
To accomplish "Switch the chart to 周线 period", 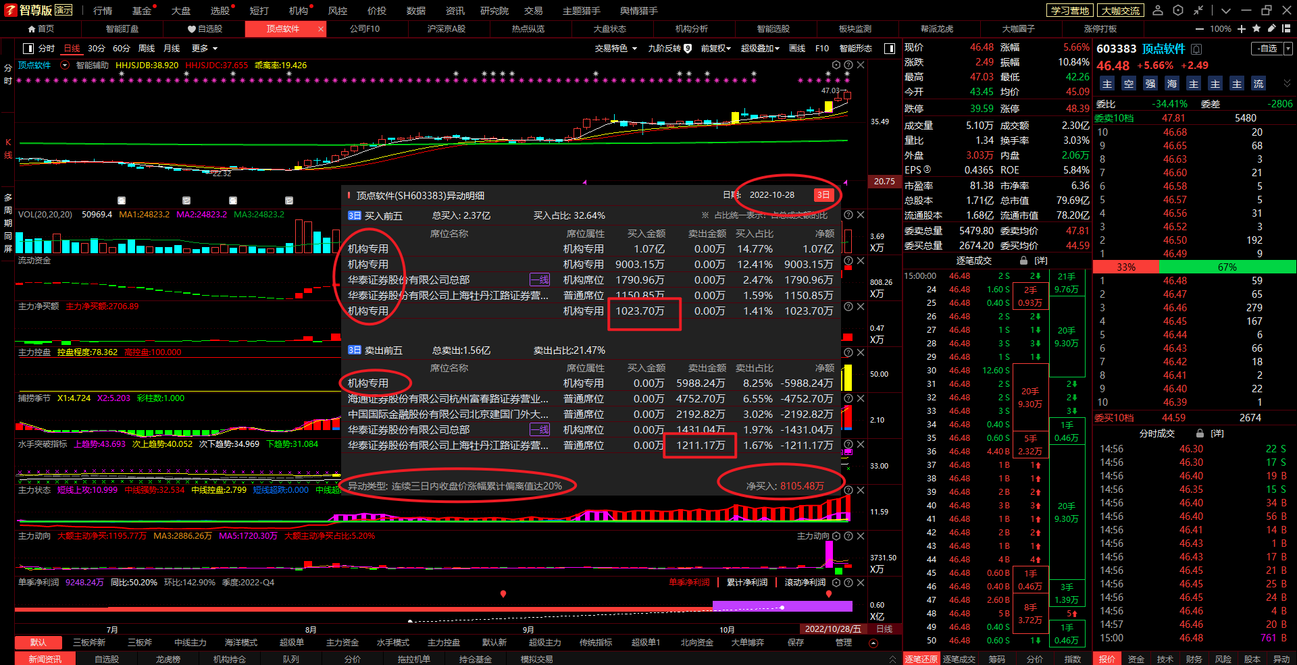I will point(147,49).
